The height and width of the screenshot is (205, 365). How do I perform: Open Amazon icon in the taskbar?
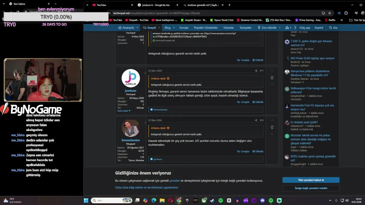(196, 200)
